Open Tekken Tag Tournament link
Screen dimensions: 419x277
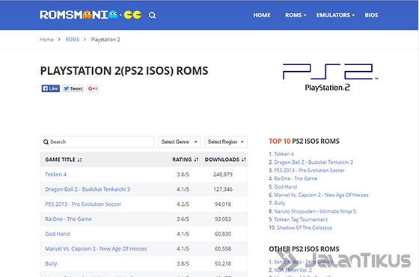point(301,219)
